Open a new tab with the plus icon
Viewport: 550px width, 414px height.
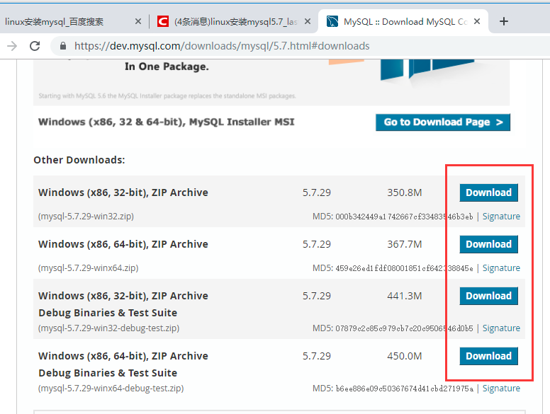(504, 21)
